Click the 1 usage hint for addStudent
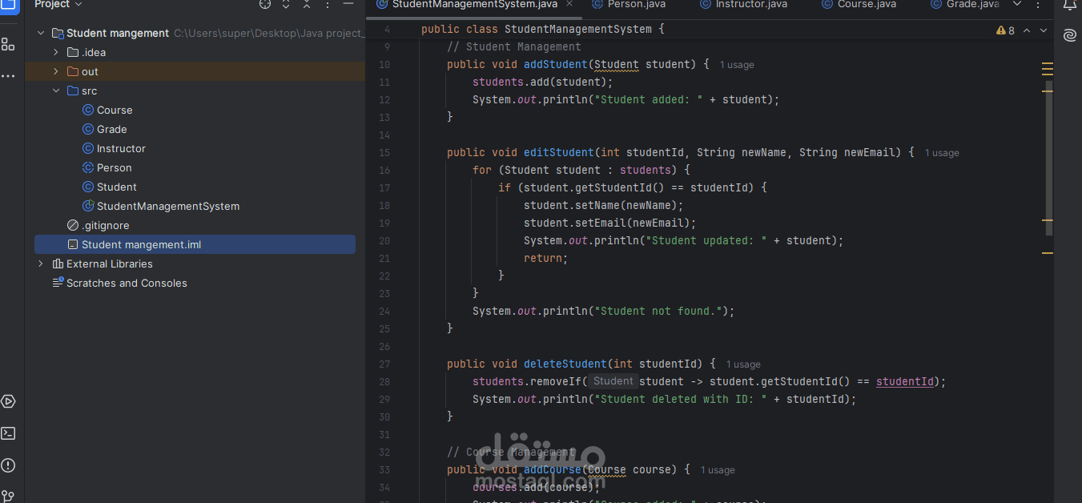 pos(736,65)
